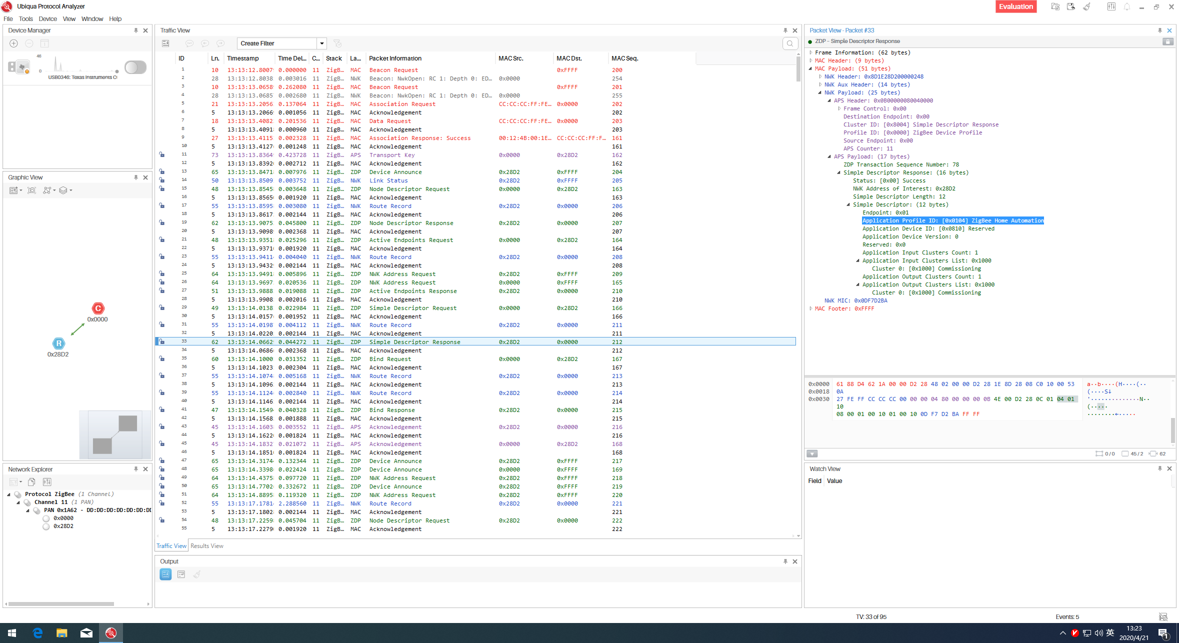The width and height of the screenshot is (1179, 643).
Task: Open the File menu
Action: pyautogui.click(x=8, y=19)
